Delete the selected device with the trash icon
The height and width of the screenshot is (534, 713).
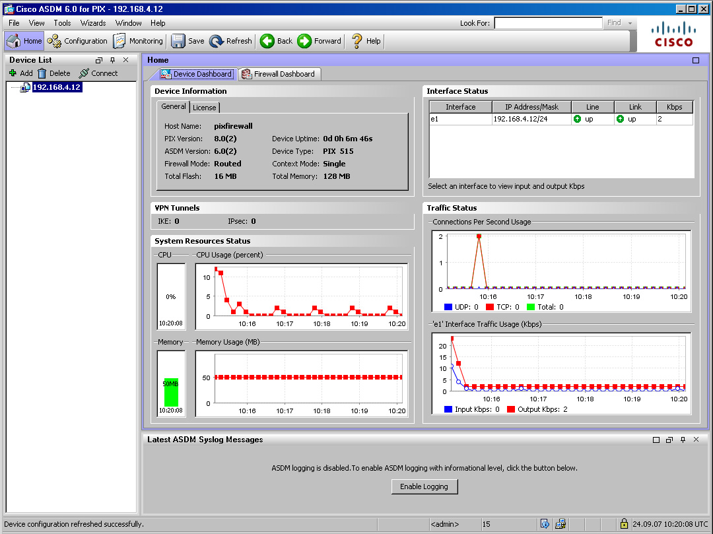point(42,73)
